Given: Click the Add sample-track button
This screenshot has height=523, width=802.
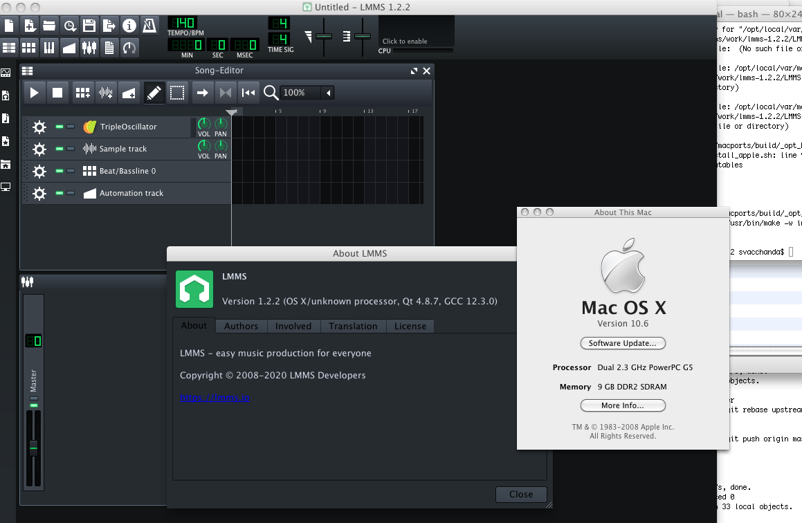Looking at the screenshot, I should coord(105,93).
